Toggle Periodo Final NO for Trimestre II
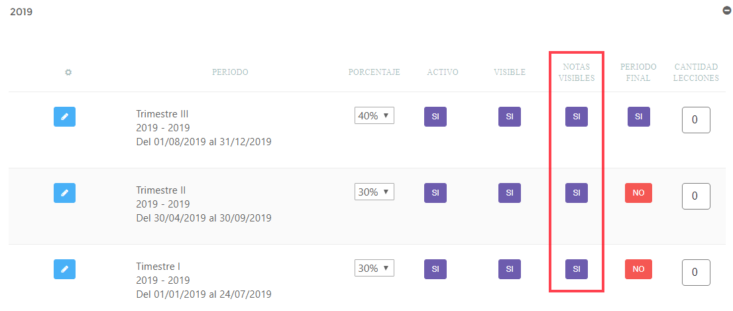The width and height of the screenshot is (733, 311). click(x=639, y=193)
